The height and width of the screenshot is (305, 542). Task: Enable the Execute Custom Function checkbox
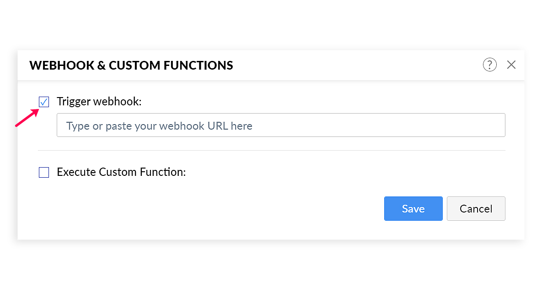44,172
